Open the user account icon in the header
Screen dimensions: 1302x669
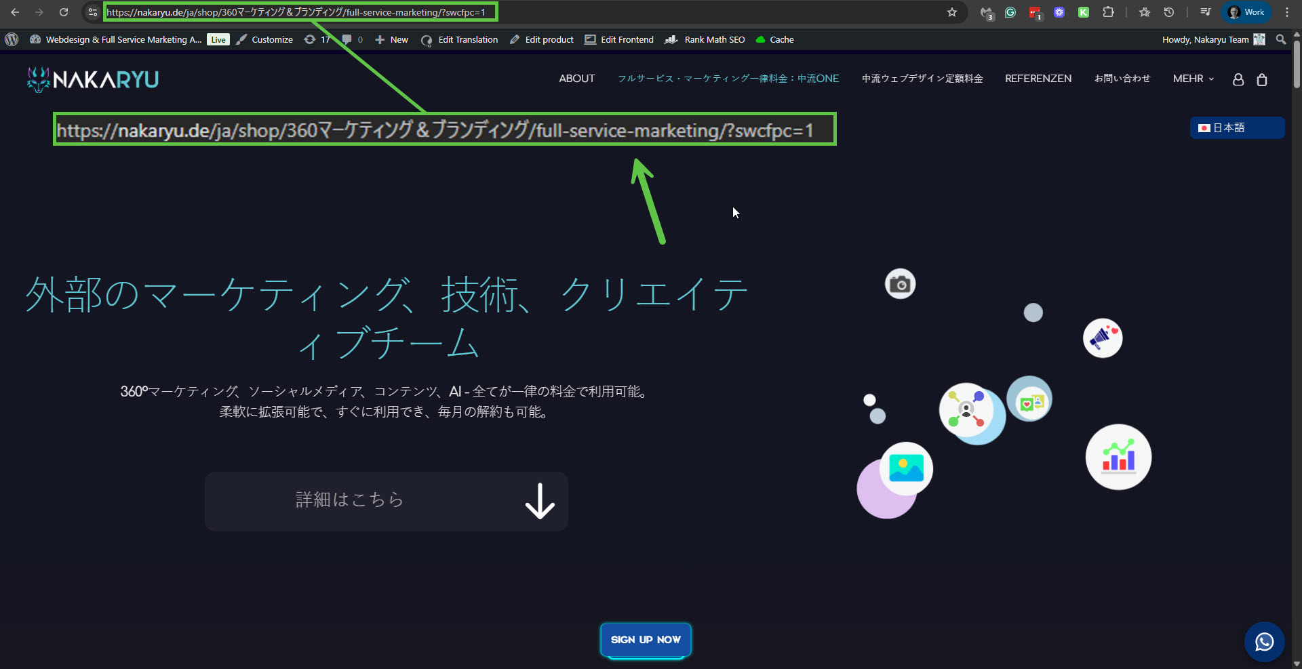[1238, 79]
